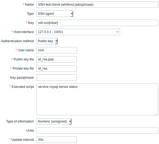Open the Type of information dropdown

pos(54,121)
